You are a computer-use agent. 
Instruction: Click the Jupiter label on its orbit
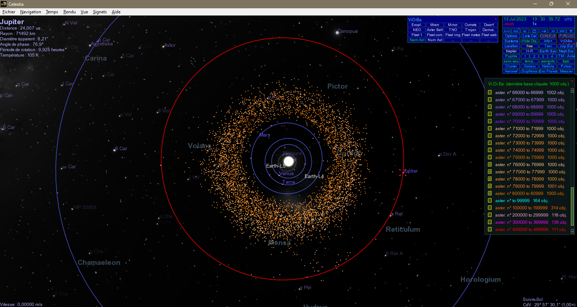[410, 171]
